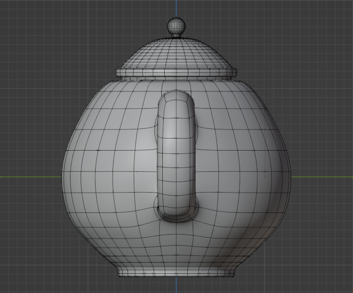Click the flat rim ring under the lid
Screen dimensions: 353x293
click(x=176, y=72)
